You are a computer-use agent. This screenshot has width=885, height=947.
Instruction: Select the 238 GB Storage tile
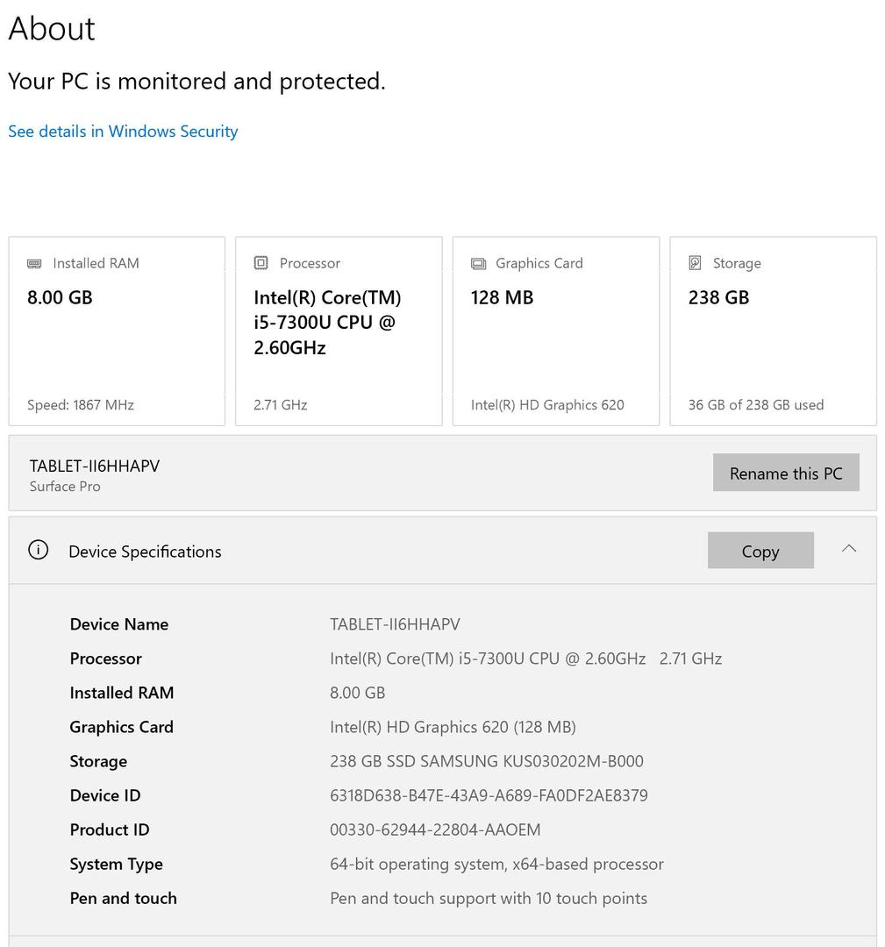pos(773,331)
